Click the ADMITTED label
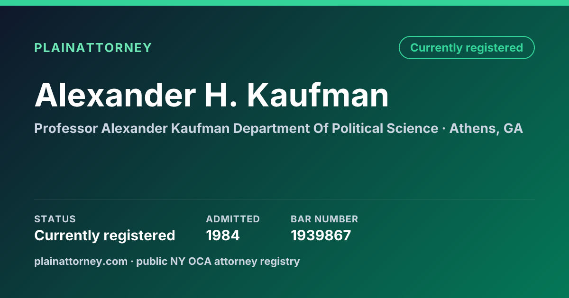569x298 pixels. click(x=233, y=219)
